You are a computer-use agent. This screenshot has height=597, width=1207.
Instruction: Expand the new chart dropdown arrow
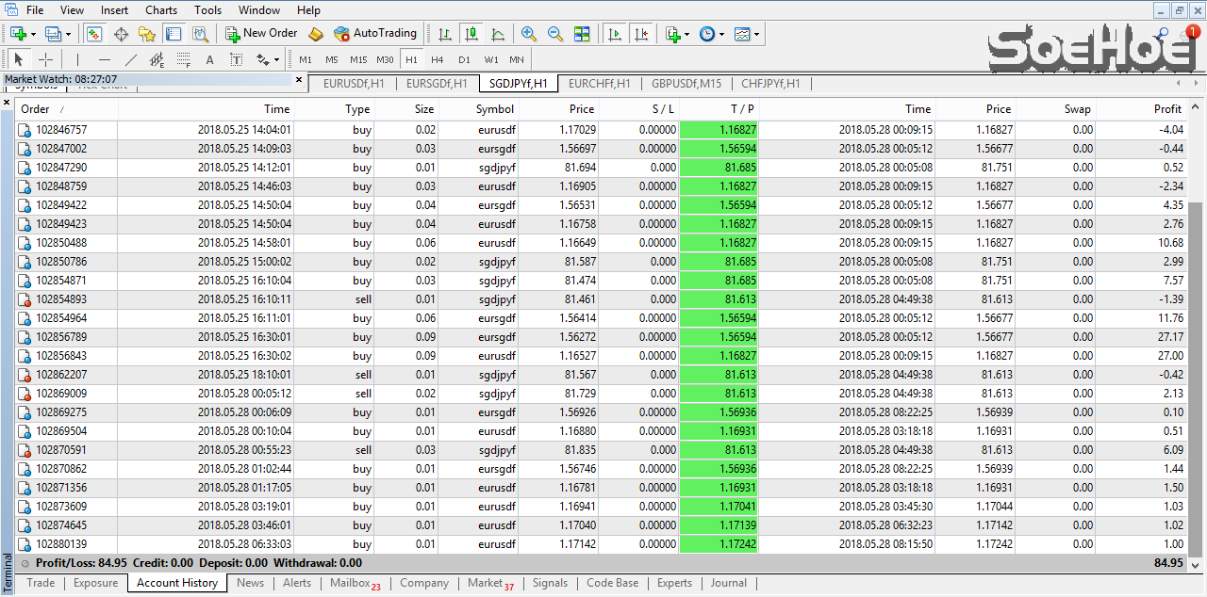click(34, 34)
